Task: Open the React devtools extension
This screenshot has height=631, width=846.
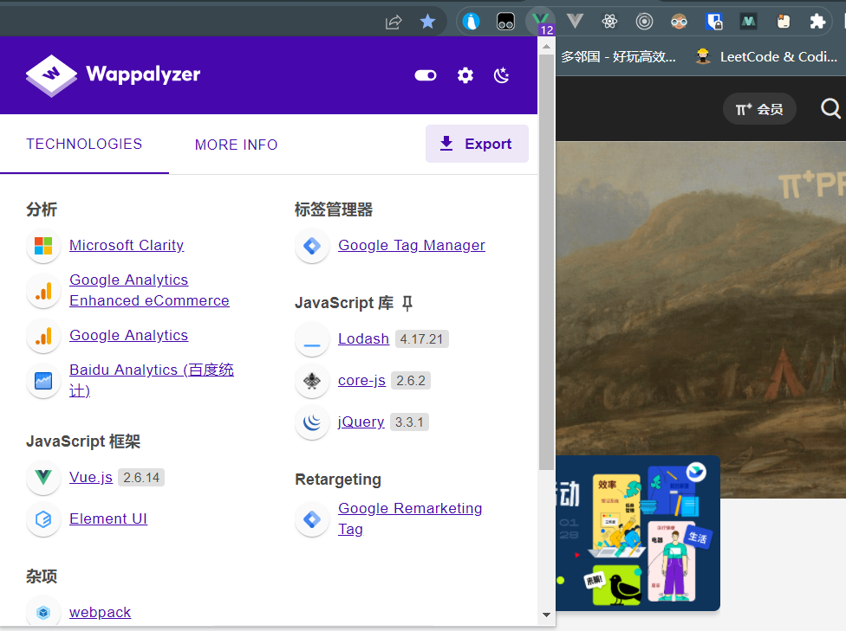Action: [609, 22]
